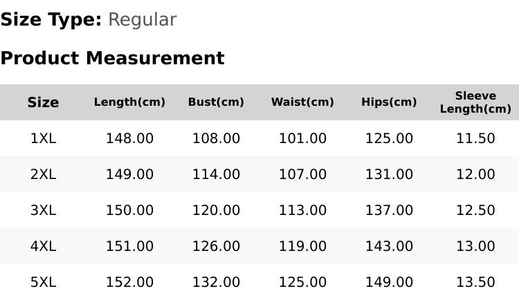Viewport: 519px width, 300px height.
Task: Select the Waist(cm) column header
Action: click(x=302, y=102)
